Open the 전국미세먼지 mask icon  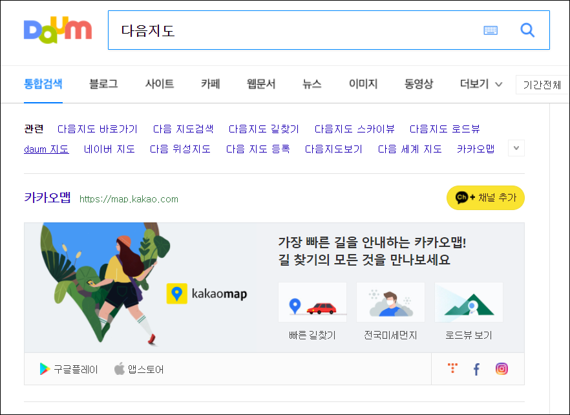[x=390, y=303]
